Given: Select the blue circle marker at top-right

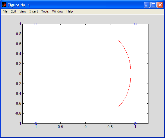Looking at the screenshot, I should (x=135, y=24).
